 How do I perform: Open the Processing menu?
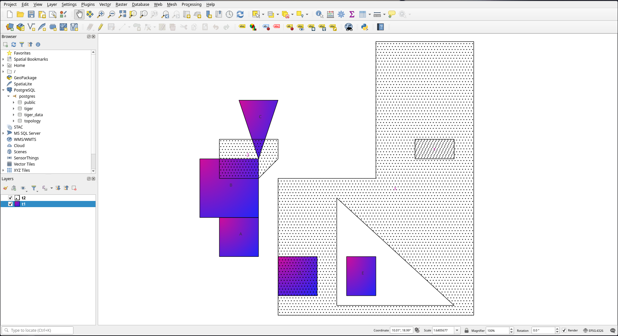point(191,4)
